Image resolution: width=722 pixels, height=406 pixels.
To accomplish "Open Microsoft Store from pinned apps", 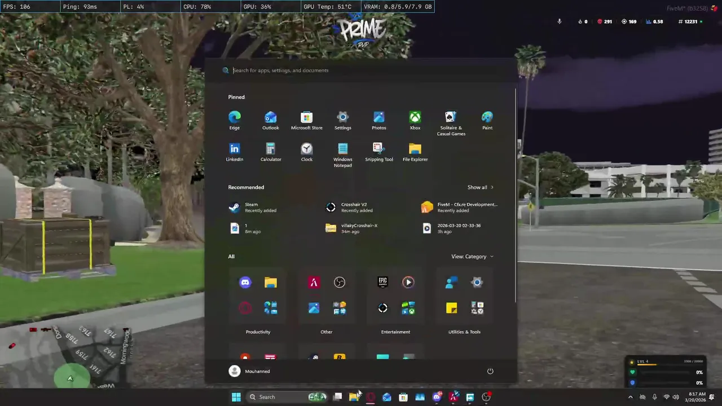I will tap(306, 121).
